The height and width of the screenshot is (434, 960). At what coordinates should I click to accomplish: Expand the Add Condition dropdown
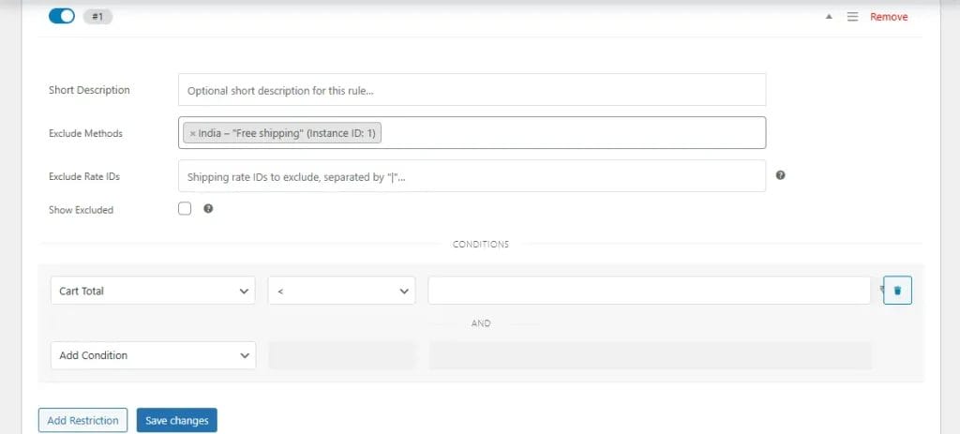pos(152,355)
